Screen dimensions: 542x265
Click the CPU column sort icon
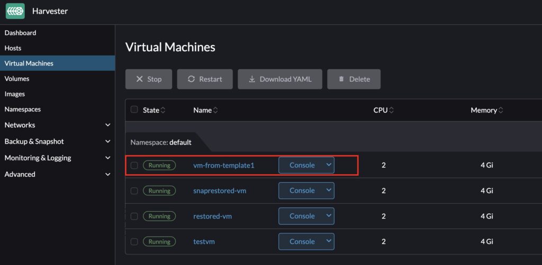pos(391,110)
